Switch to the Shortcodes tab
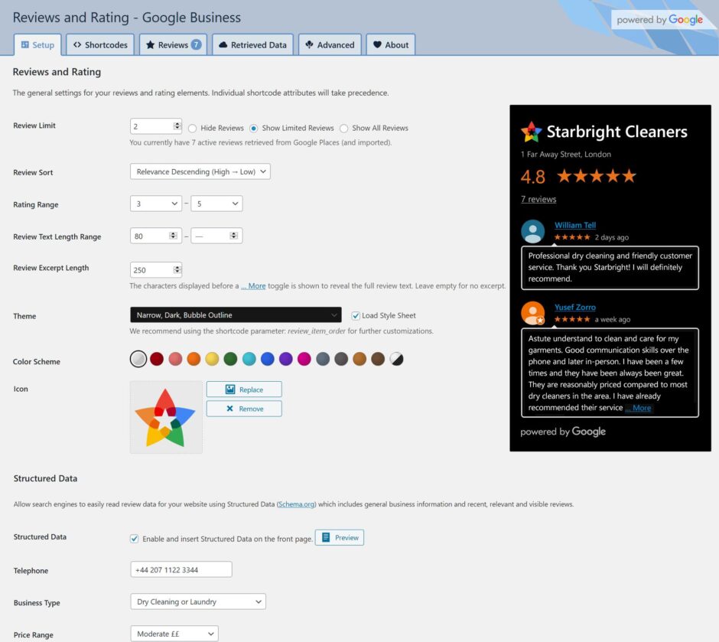The width and height of the screenshot is (719, 642). (x=100, y=45)
